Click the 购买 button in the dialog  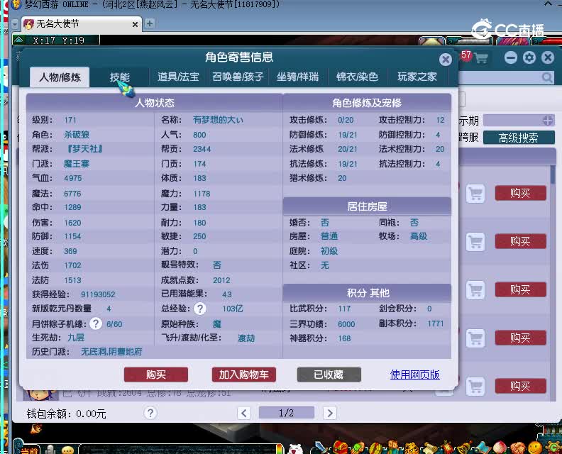(156, 375)
